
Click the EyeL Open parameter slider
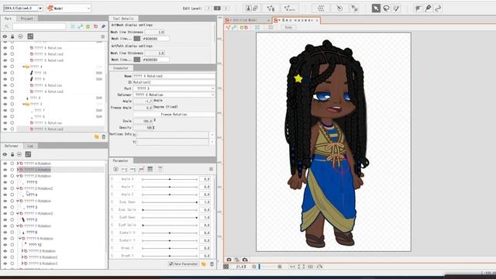[x=170, y=202]
